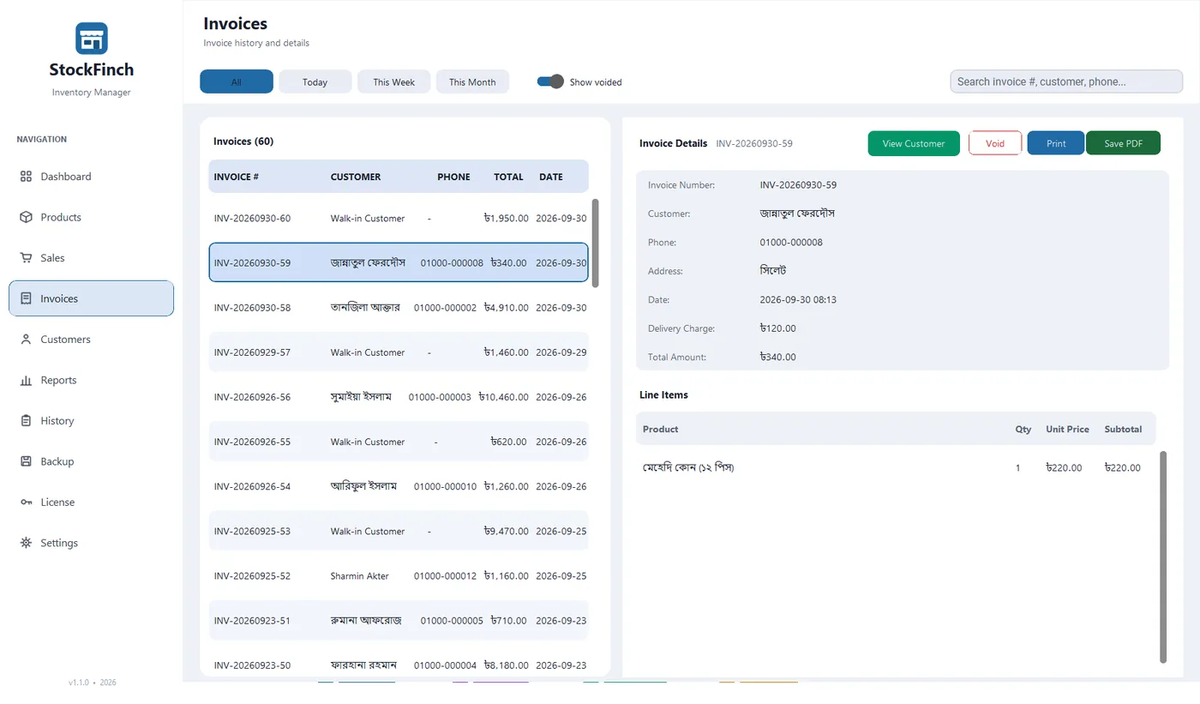Select invoice INV-20260923-51 row
The image size is (1200, 704).
point(399,620)
